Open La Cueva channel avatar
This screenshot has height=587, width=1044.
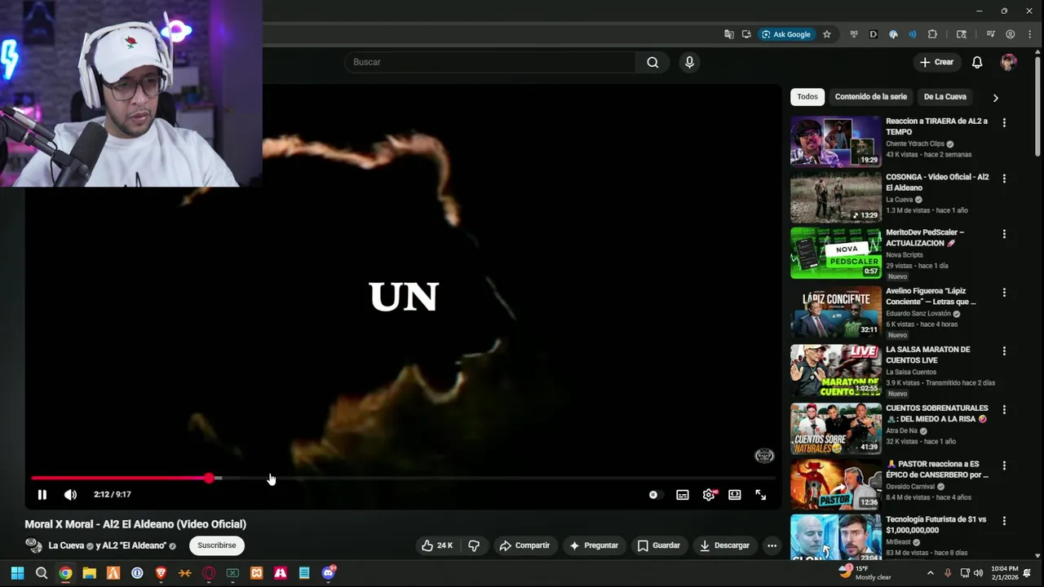[33, 545]
